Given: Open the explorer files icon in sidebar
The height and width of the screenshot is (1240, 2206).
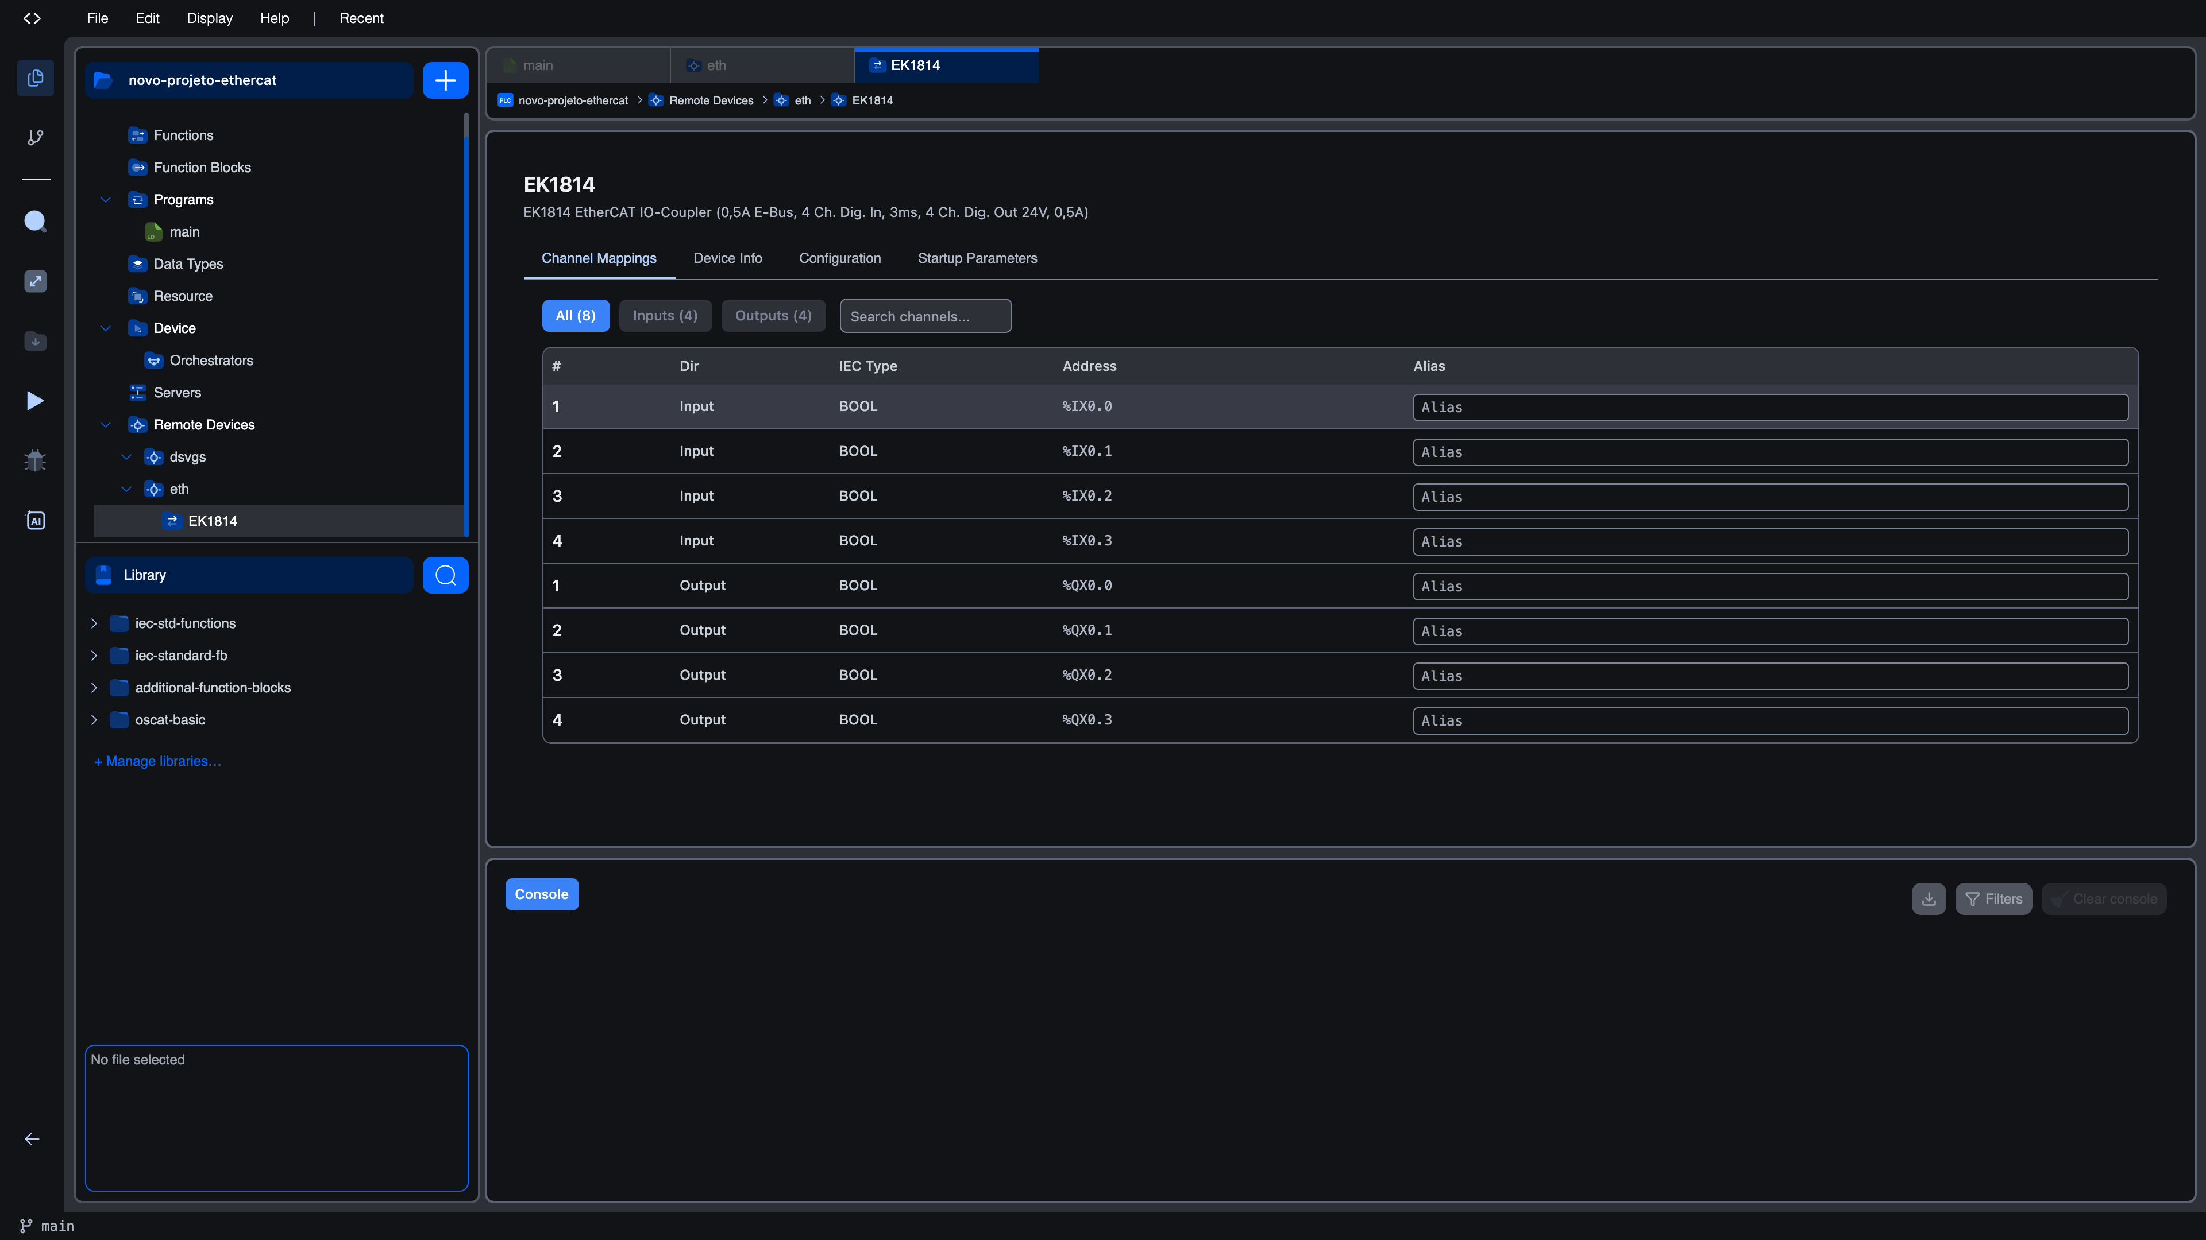Looking at the screenshot, I should click(x=35, y=78).
